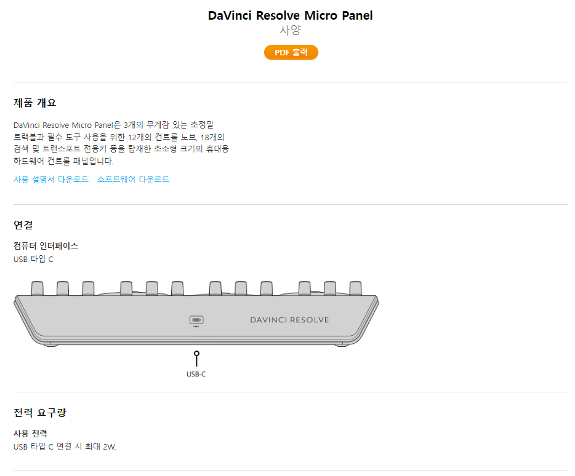Viewport: 575px width, 476px height.
Task: Open the 소프트웨어 다운로드 link
Action: pos(133,180)
